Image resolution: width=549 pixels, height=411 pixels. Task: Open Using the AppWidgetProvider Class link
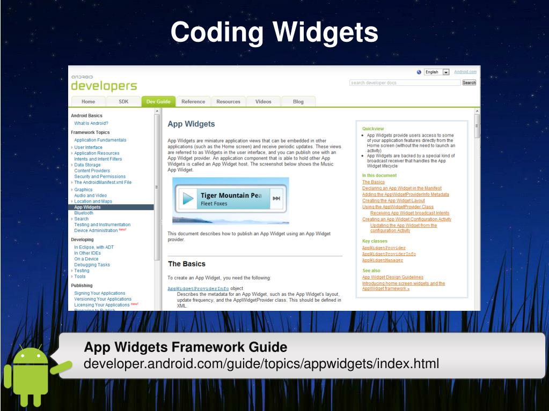398,207
